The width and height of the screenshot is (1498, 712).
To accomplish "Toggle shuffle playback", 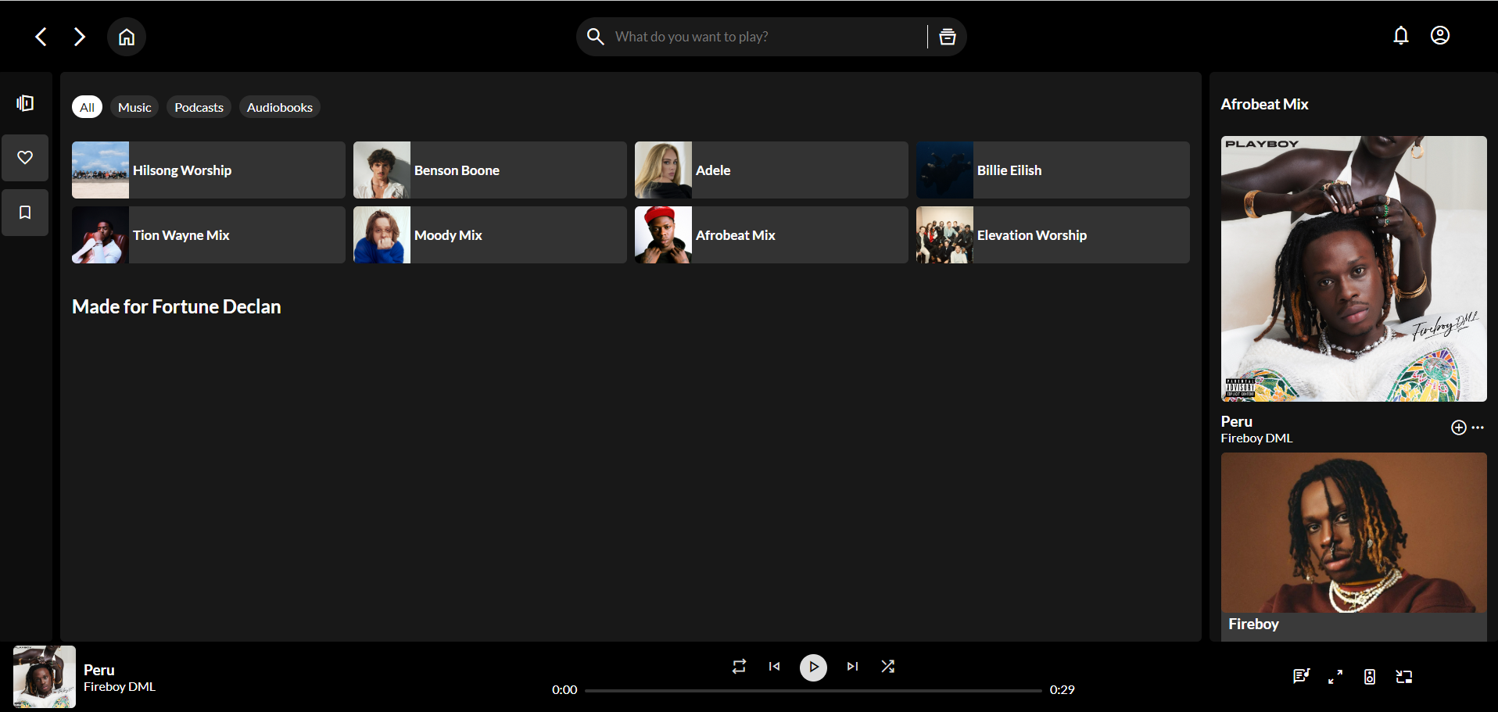I will pyautogui.click(x=887, y=667).
